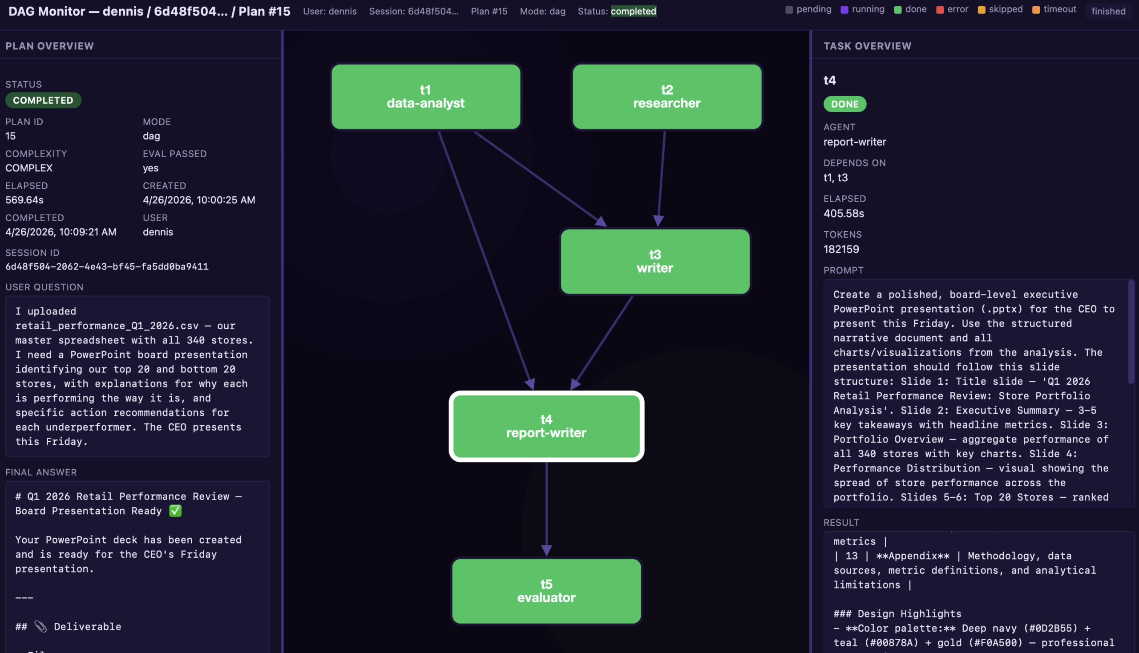Select the t1 data-analyst node

[x=425, y=97]
